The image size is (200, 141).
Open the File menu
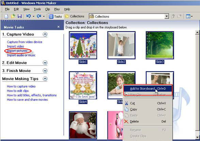click(7, 9)
